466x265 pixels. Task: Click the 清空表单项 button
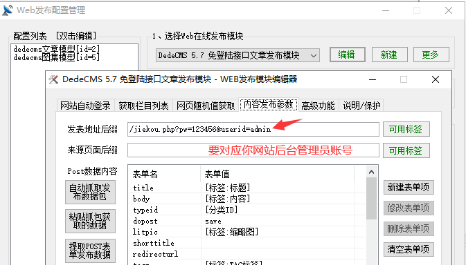click(x=409, y=249)
